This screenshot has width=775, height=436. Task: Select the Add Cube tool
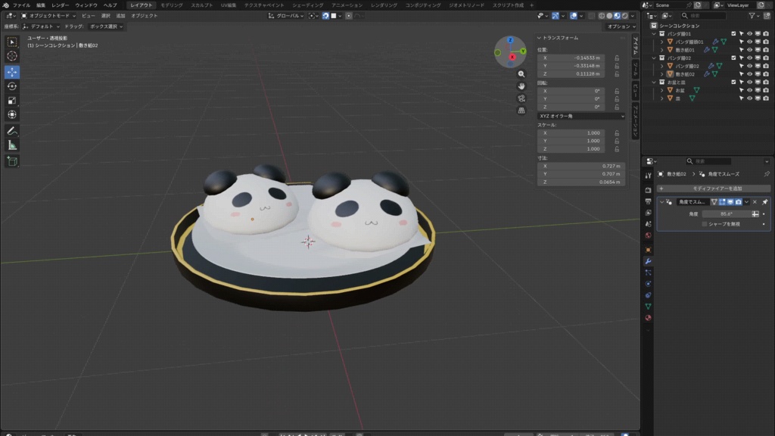(x=11, y=160)
